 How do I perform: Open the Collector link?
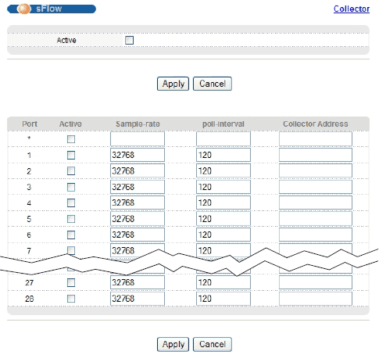[x=352, y=9]
